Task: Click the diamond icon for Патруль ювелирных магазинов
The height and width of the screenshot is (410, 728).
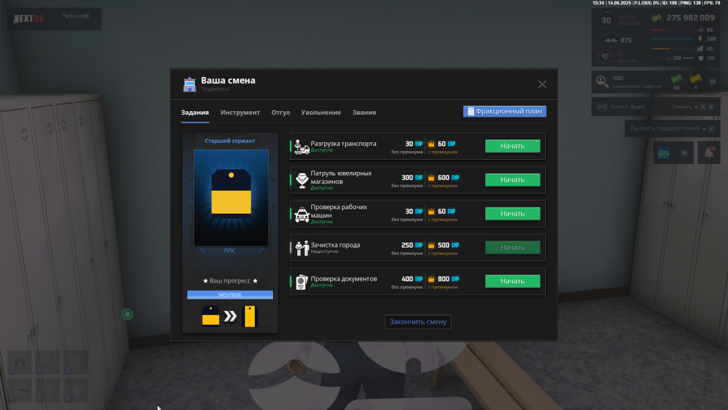Action: point(301,179)
